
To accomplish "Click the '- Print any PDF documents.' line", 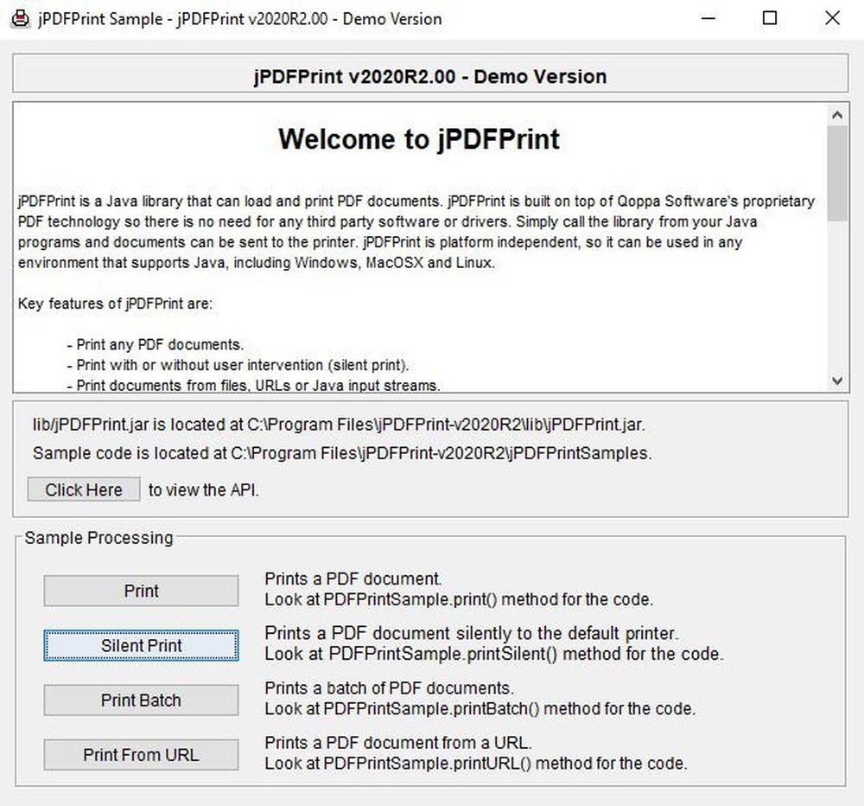I will 156,345.
